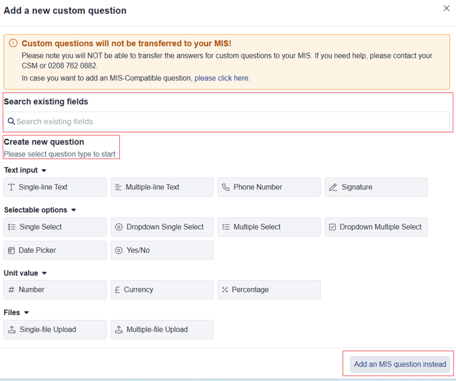
Task: Select the Signature pen icon option
Action: (x=376, y=187)
